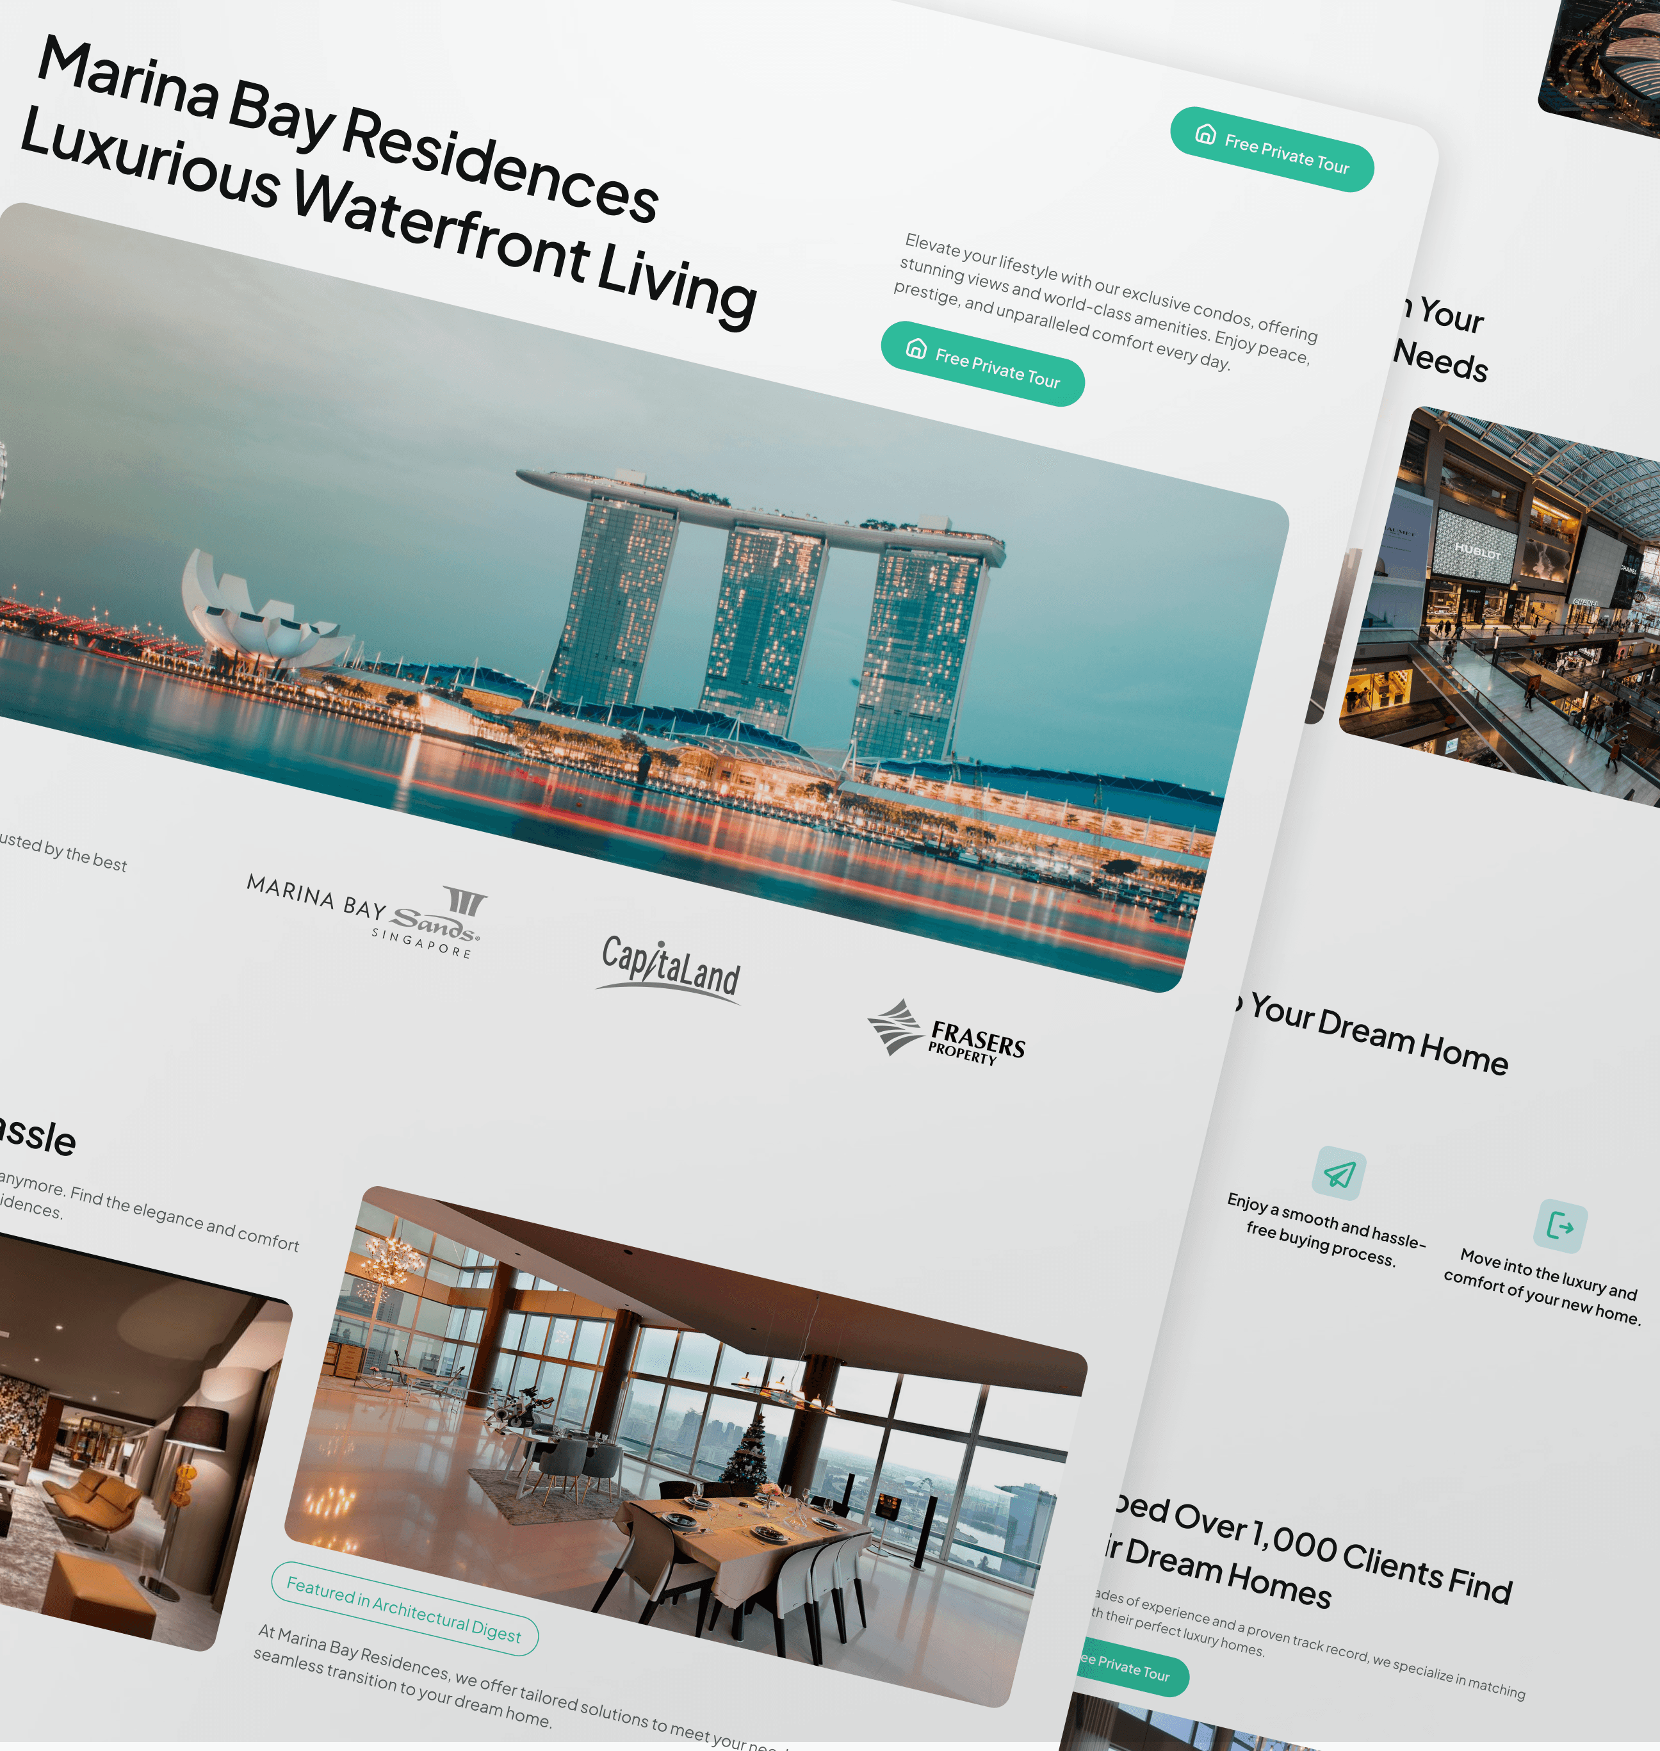
Task: Click the 'usted by the best' label
Action: [x=63, y=851]
